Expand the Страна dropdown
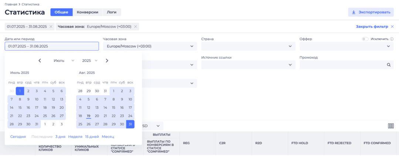 tap(248, 46)
